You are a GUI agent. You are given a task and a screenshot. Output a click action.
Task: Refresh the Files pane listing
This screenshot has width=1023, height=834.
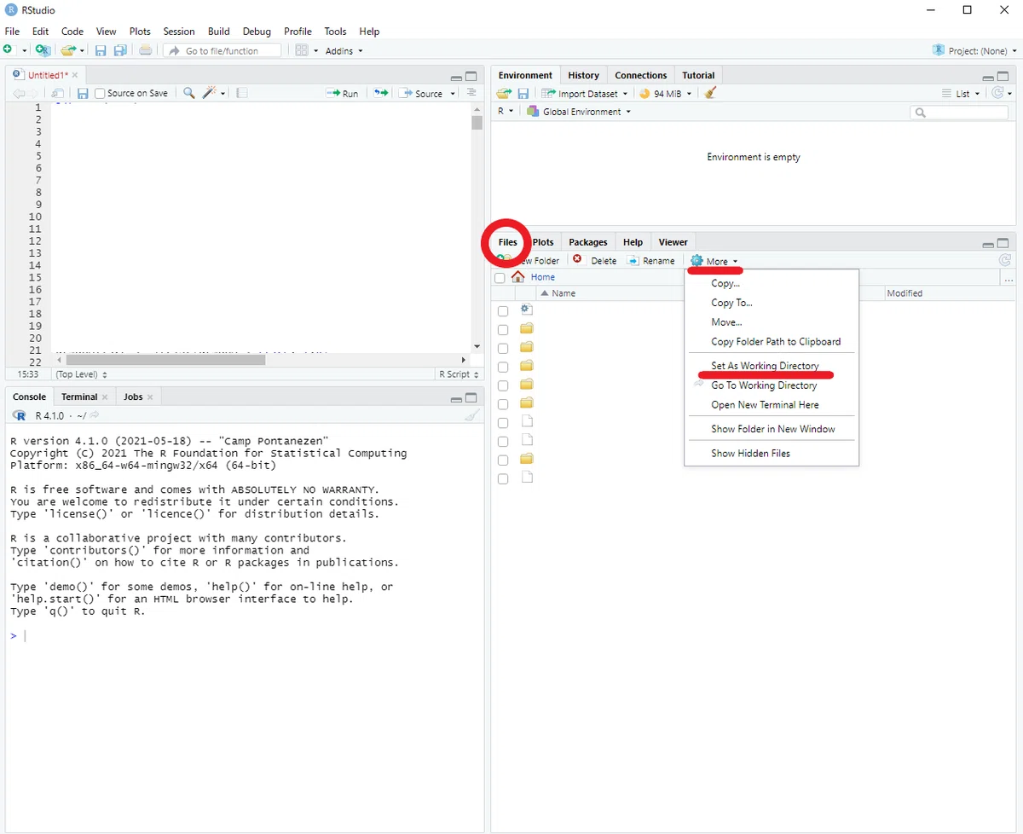pyautogui.click(x=1005, y=261)
